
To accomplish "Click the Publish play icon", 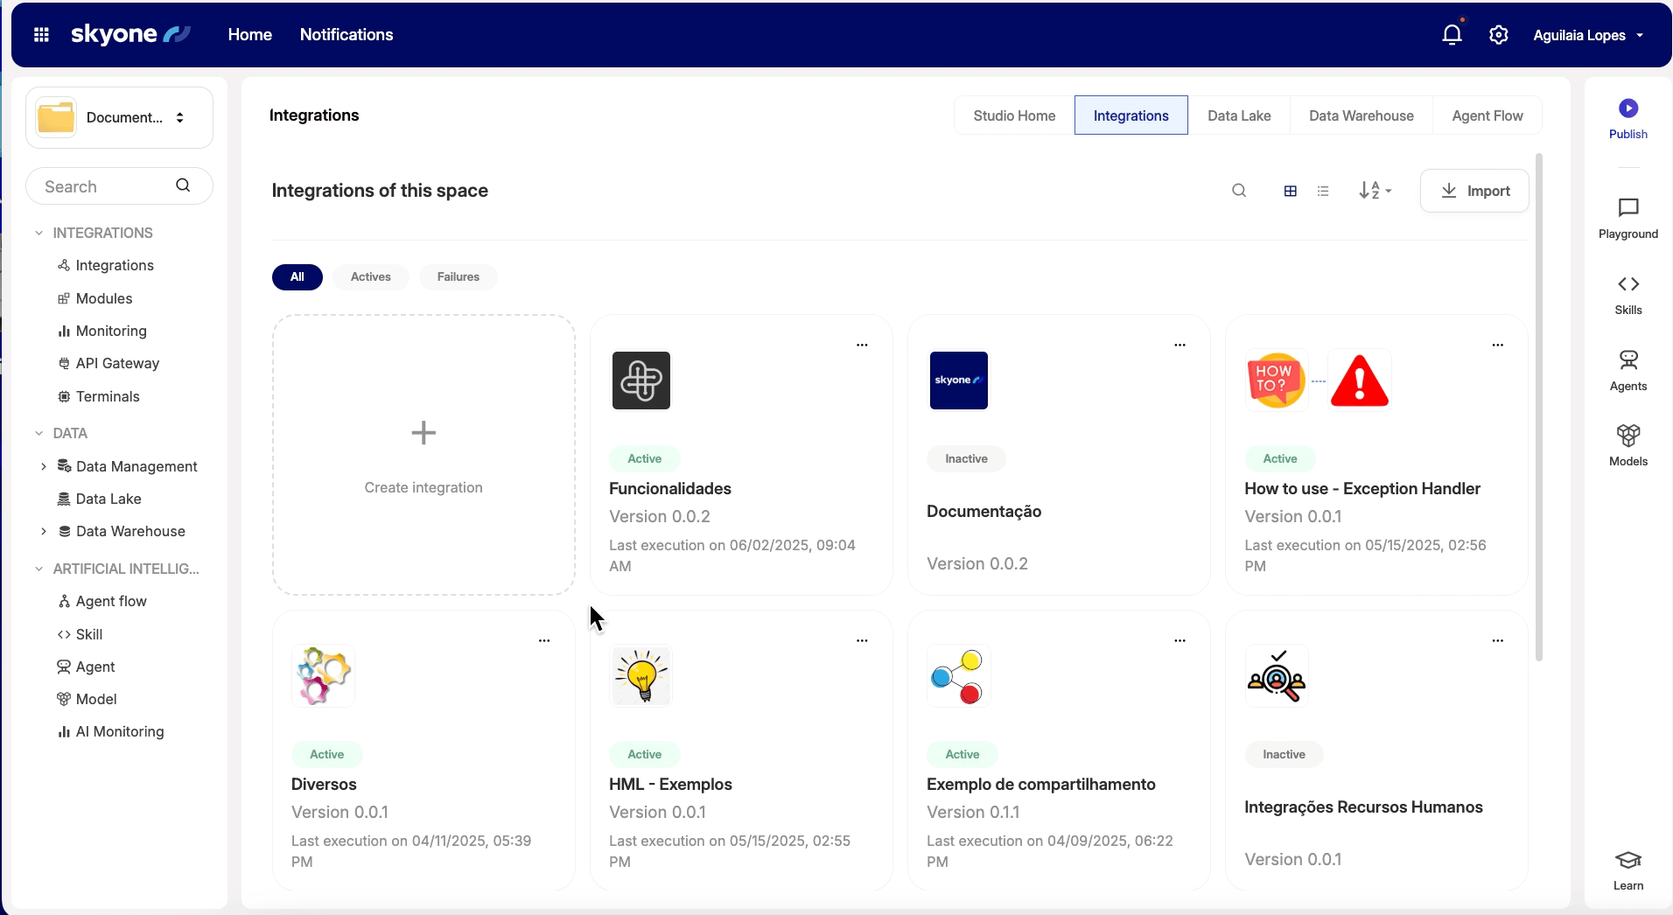I will 1627,108.
